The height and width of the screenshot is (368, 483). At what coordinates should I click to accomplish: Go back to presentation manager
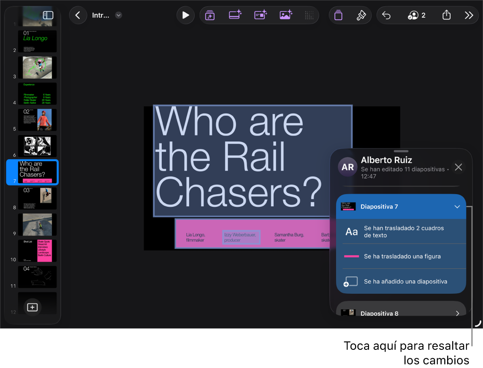click(x=78, y=15)
